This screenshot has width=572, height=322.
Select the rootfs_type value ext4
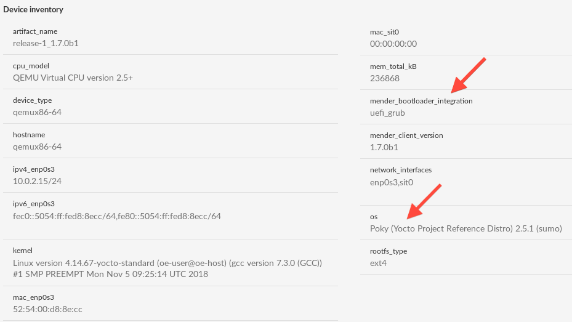[378, 264]
